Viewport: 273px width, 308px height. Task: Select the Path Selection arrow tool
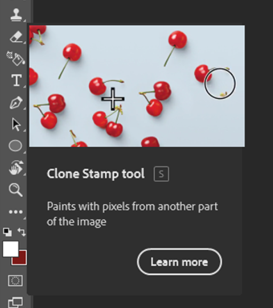pyautogui.click(x=16, y=124)
